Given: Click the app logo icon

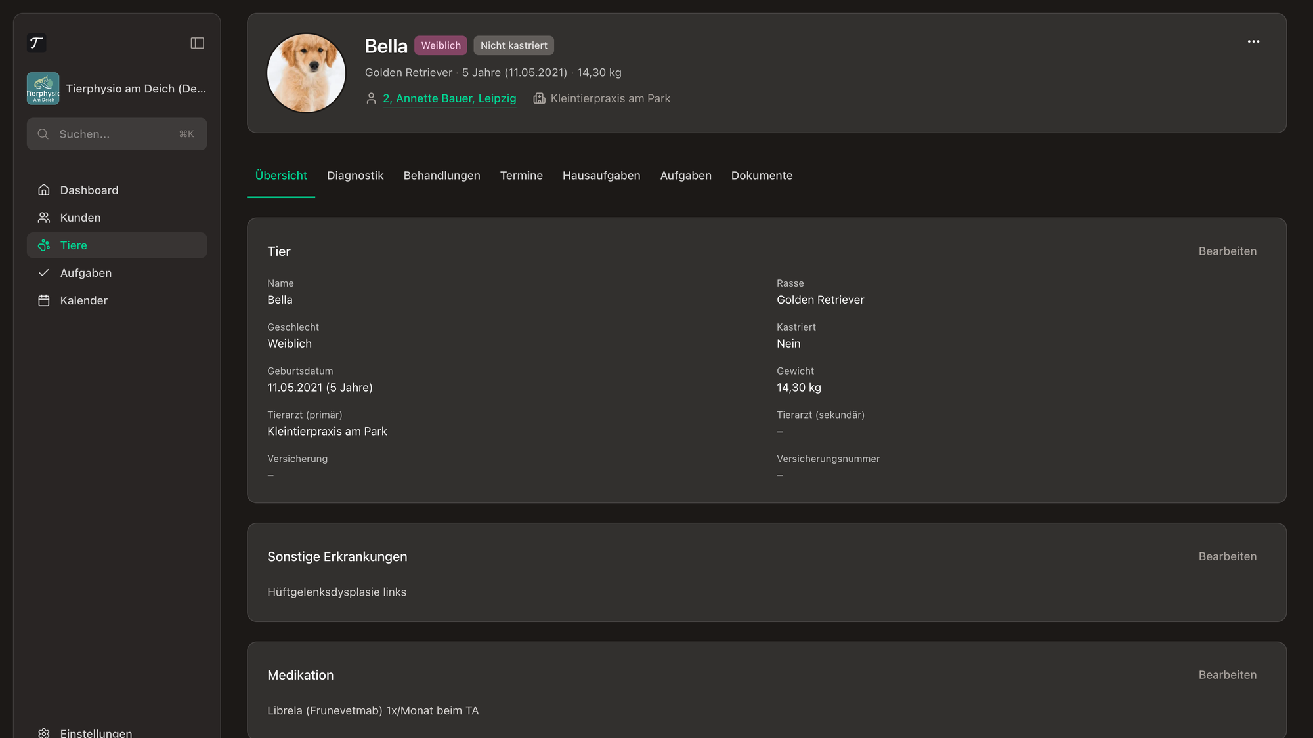Looking at the screenshot, I should click(x=37, y=43).
